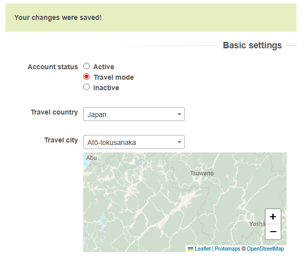Click the Tsuwano label on the map
The image size is (305, 267).
202,173
